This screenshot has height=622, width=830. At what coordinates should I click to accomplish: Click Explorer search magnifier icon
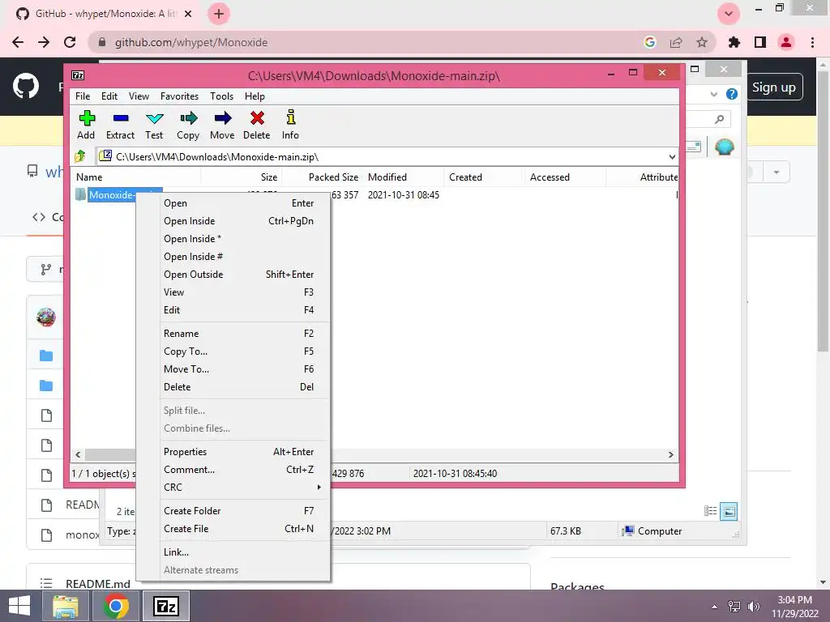click(720, 119)
